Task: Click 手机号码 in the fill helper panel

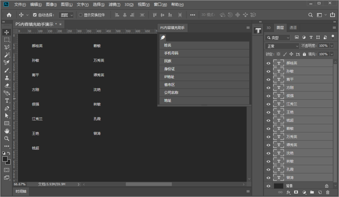Action: [x=171, y=53]
